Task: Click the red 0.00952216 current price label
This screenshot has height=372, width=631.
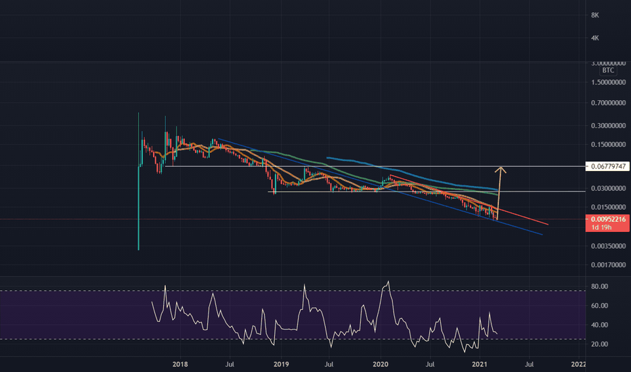Action: pyautogui.click(x=607, y=219)
